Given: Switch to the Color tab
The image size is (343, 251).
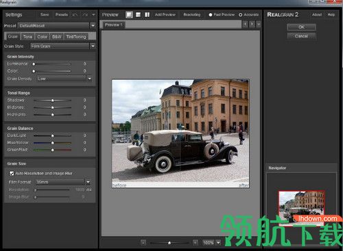Looking at the screenshot, I should click(42, 37).
